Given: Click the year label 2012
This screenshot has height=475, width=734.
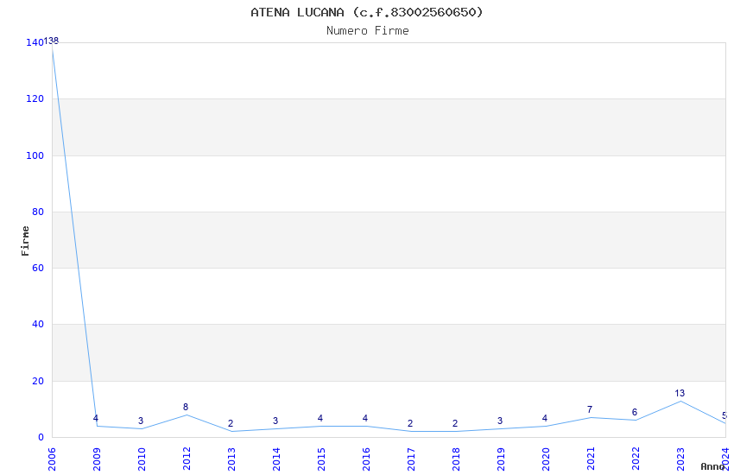Looking at the screenshot, I should (187, 459).
